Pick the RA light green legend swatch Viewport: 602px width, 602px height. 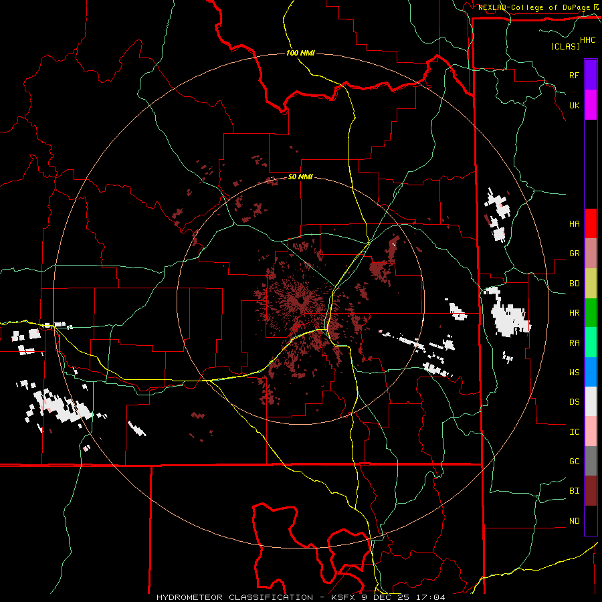point(591,342)
